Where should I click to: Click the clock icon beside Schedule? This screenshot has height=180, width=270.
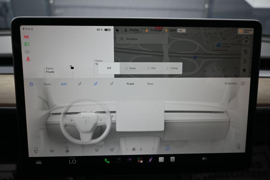point(243,84)
